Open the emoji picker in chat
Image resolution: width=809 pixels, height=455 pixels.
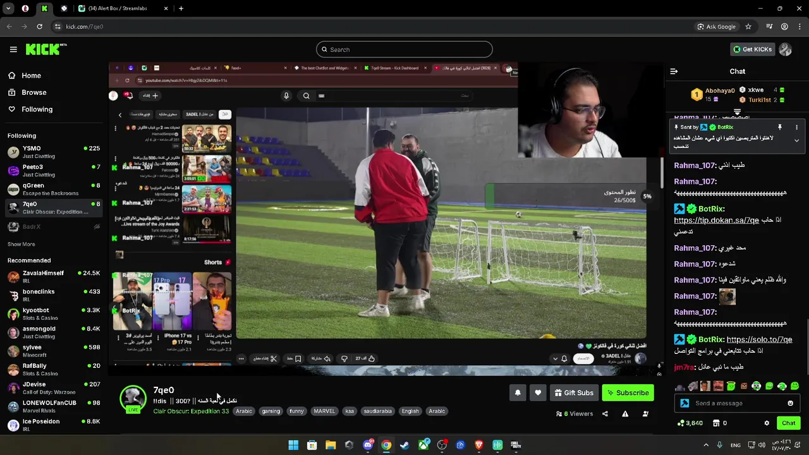point(790,403)
